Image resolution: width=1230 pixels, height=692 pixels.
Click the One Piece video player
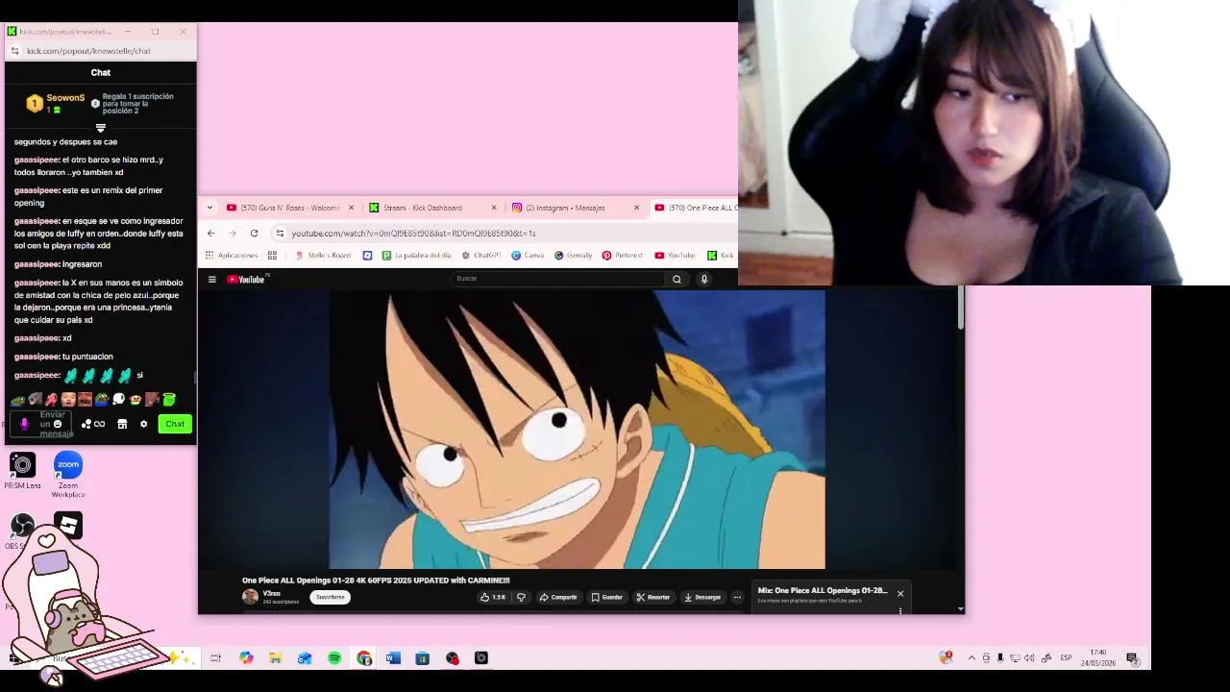click(577, 430)
